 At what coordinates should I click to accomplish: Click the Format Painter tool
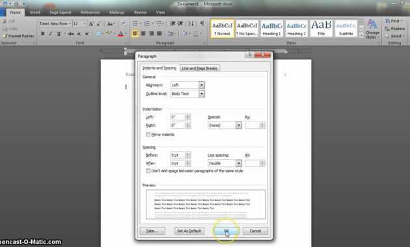pyautogui.click(x=18, y=36)
